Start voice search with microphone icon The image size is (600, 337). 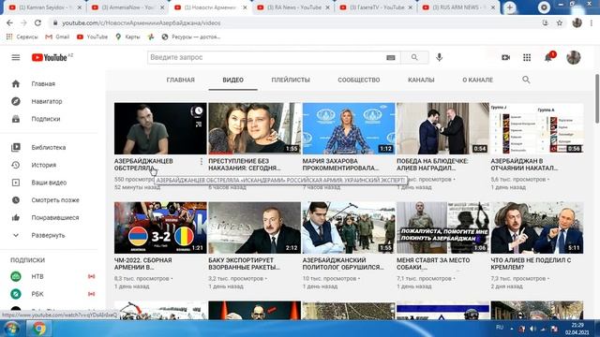[439, 57]
